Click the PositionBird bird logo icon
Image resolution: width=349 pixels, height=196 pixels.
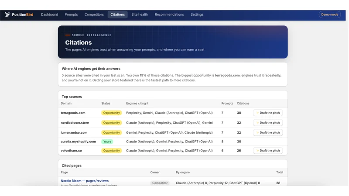(x=7, y=14)
